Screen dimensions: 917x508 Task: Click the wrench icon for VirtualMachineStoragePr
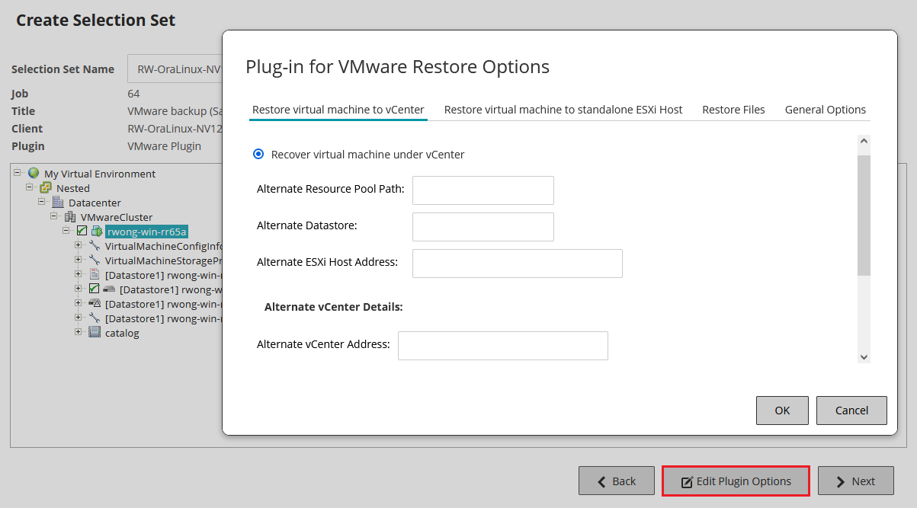tap(95, 260)
